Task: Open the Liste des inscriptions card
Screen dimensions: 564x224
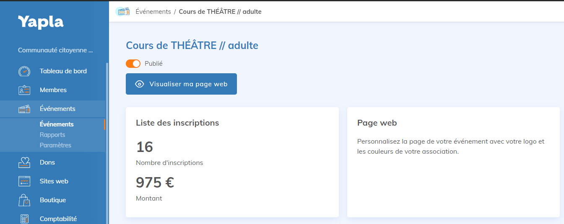Action: point(177,123)
